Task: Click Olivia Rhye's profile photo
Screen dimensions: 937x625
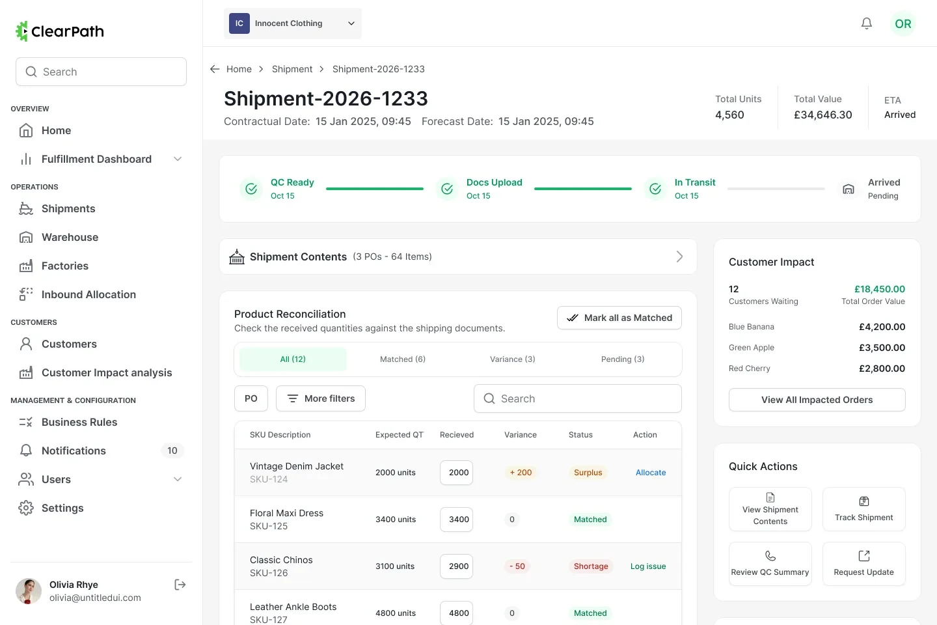Action: click(29, 591)
